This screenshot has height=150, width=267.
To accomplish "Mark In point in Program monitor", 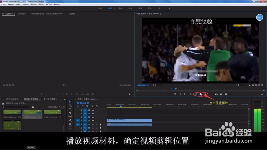I will click(x=180, y=94).
